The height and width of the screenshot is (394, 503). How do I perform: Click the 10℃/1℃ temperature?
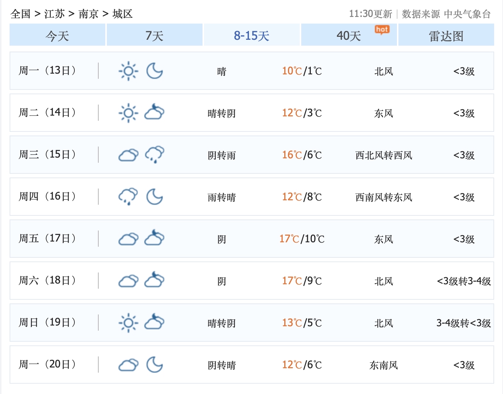coord(302,71)
